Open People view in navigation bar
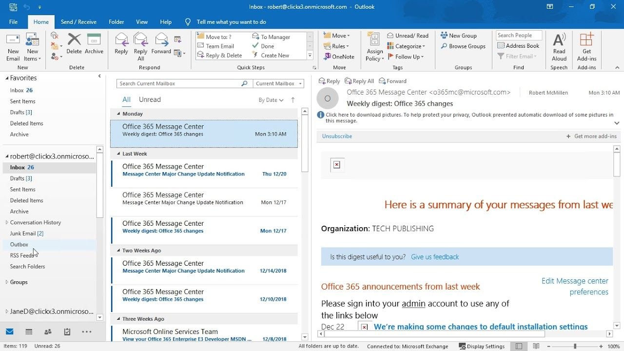The width and height of the screenshot is (624, 351). point(48,332)
